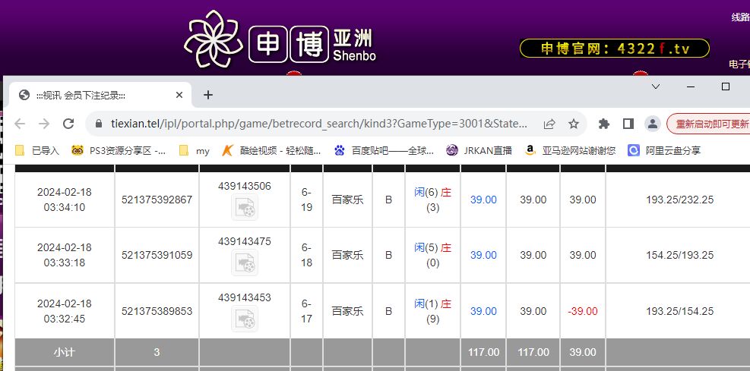Open video replay icon for bet 439143453

click(245, 319)
